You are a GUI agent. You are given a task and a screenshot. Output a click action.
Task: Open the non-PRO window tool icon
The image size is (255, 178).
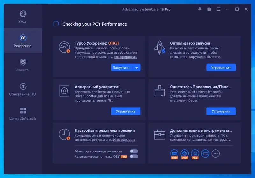(205, 153)
